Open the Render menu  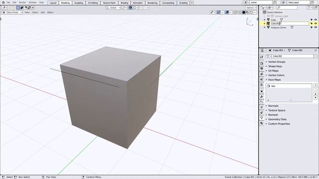tap(22, 2)
